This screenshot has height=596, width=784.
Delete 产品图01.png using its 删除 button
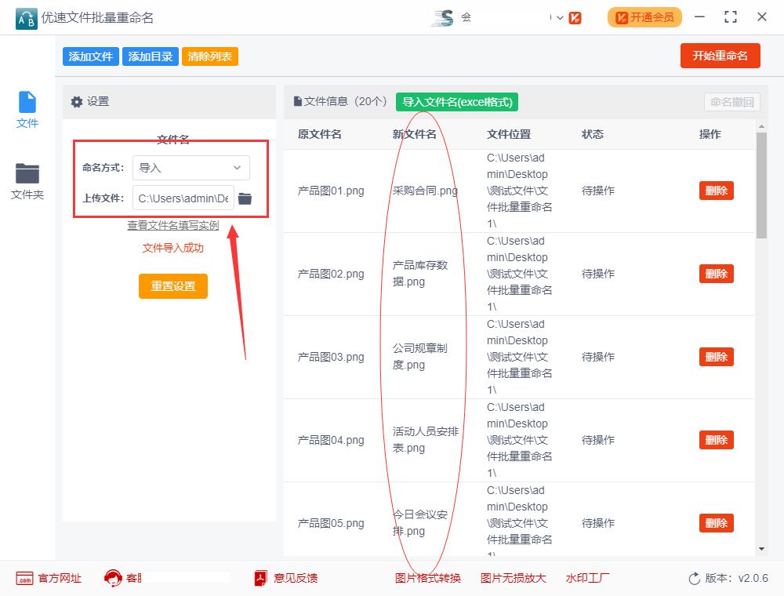coord(716,191)
